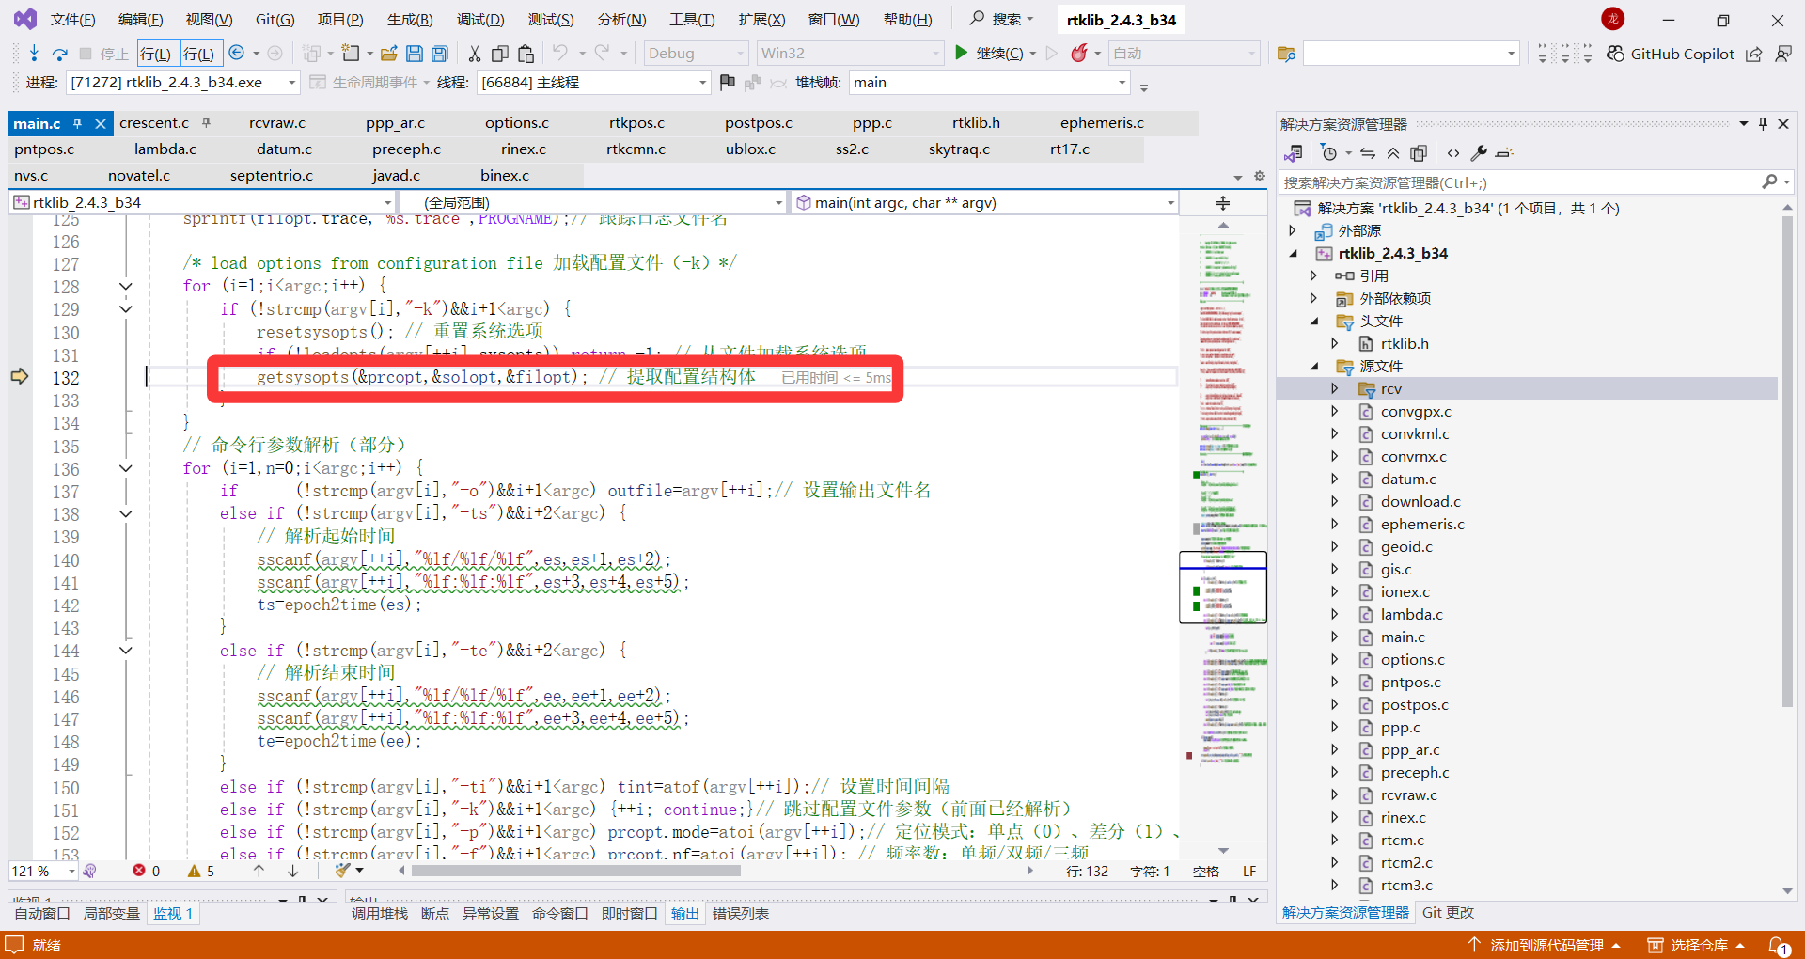This screenshot has height=959, width=1805.
Task: Switch views icon in Solution Explorer toolbar
Action: [1294, 153]
